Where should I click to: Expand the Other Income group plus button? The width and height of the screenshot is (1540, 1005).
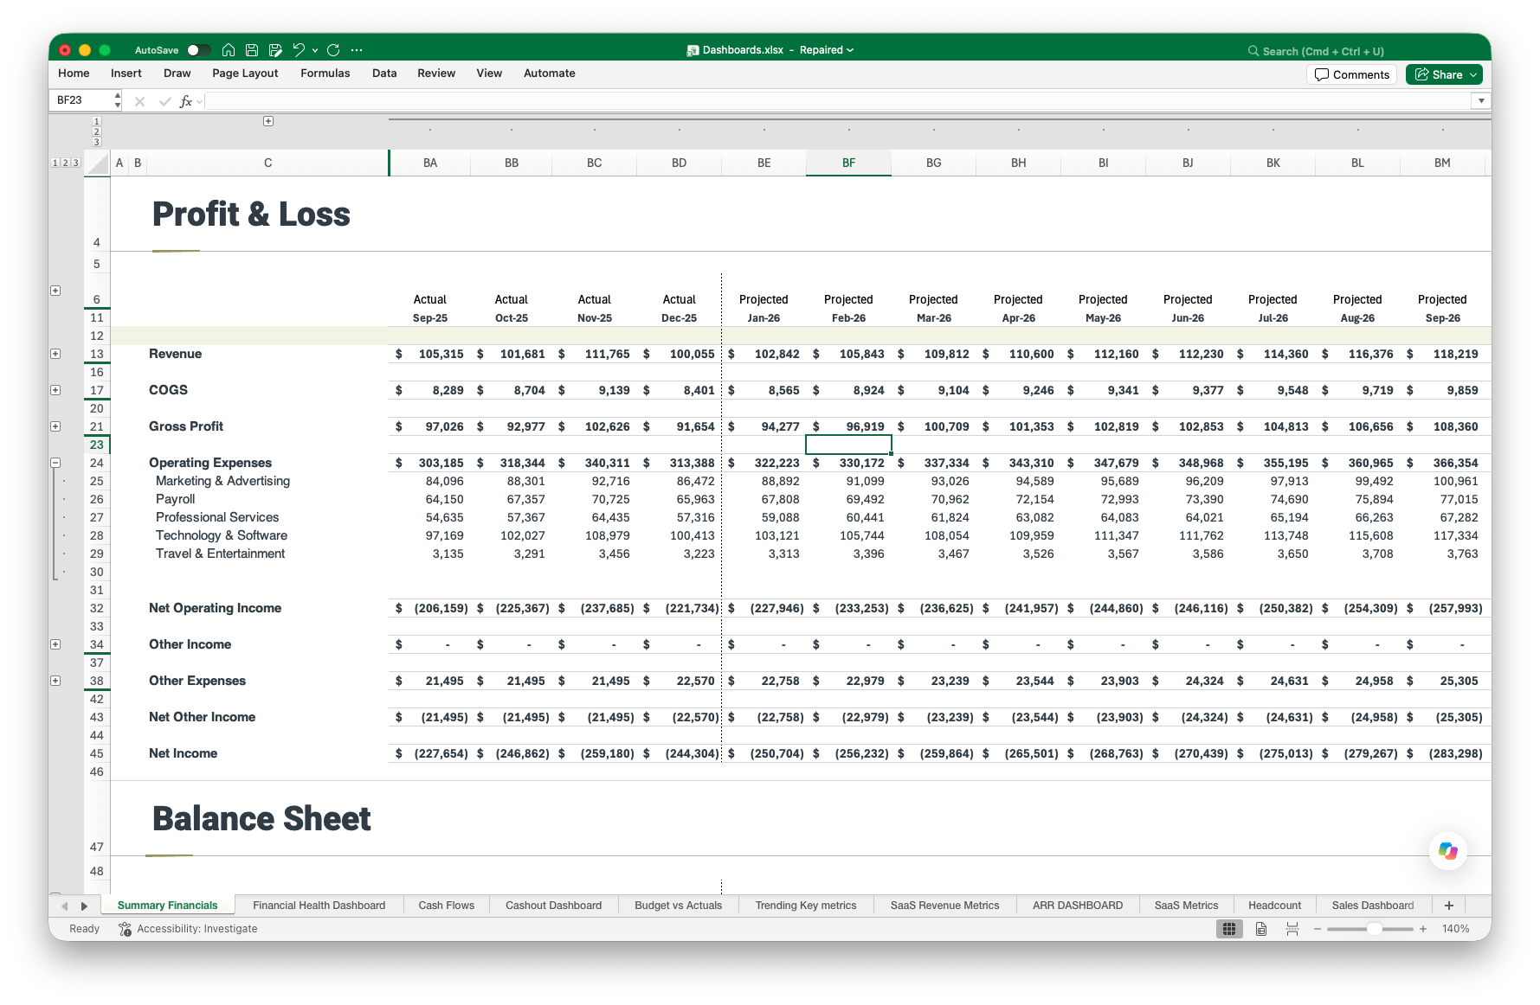(x=55, y=644)
